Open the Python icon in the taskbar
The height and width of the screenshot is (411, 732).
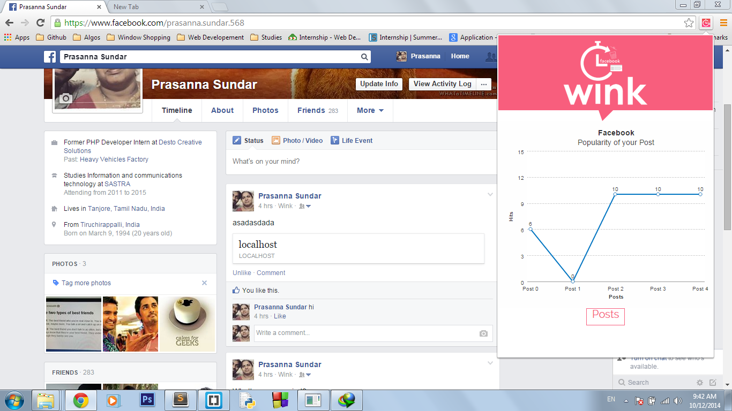(x=247, y=400)
